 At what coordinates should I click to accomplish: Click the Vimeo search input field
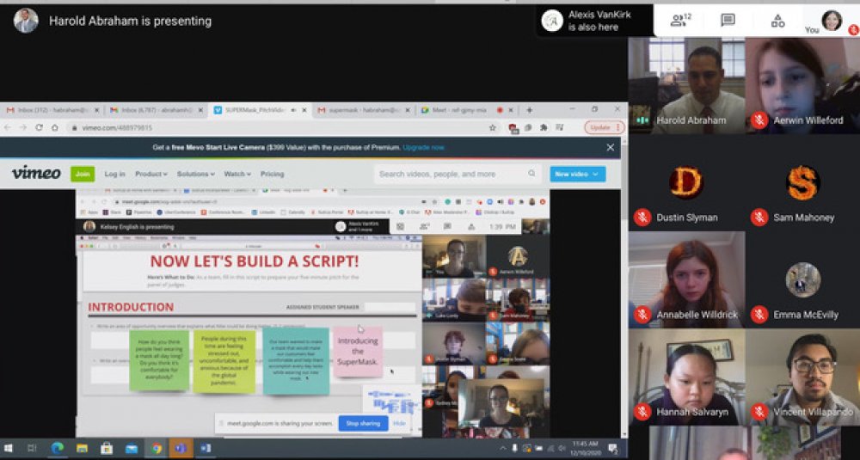(x=447, y=174)
